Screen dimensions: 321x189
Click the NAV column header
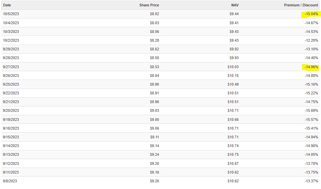[235, 5]
